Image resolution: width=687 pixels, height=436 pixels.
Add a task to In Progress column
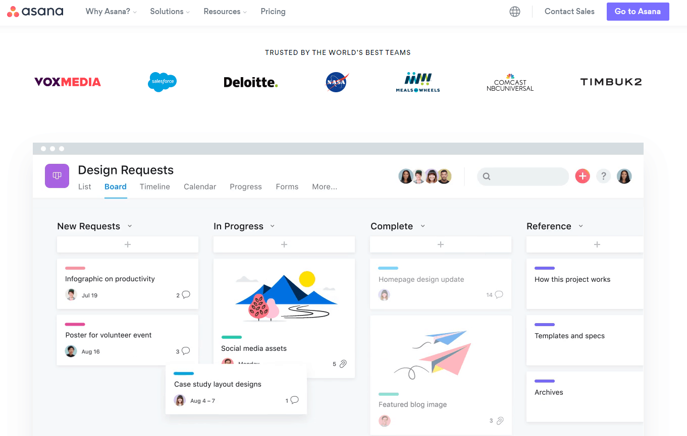click(284, 244)
